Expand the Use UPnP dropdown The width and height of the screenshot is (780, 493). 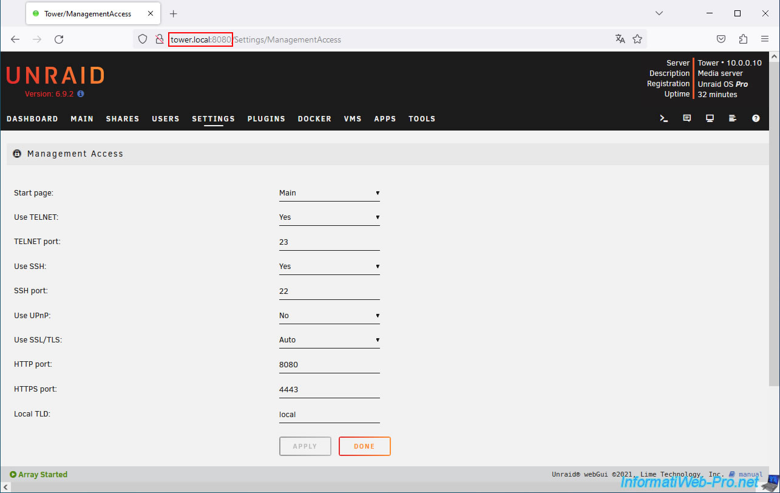[x=329, y=316]
